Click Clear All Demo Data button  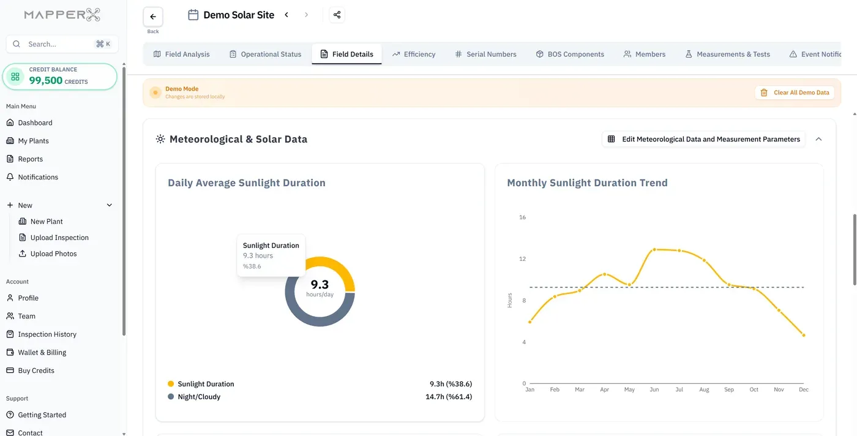point(795,92)
